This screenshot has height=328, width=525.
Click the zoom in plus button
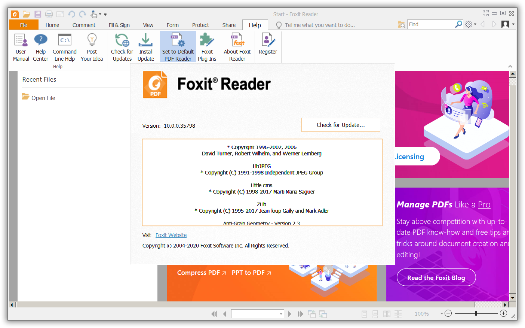click(x=503, y=313)
